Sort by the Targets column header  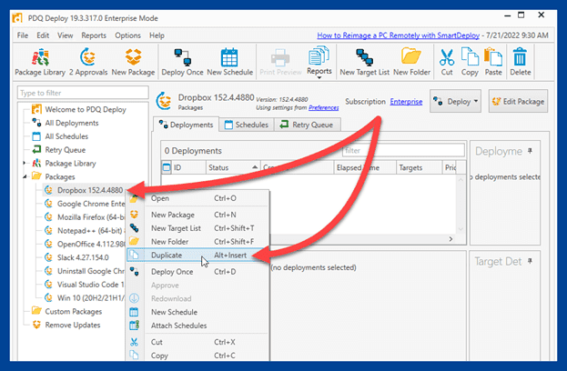point(419,167)
